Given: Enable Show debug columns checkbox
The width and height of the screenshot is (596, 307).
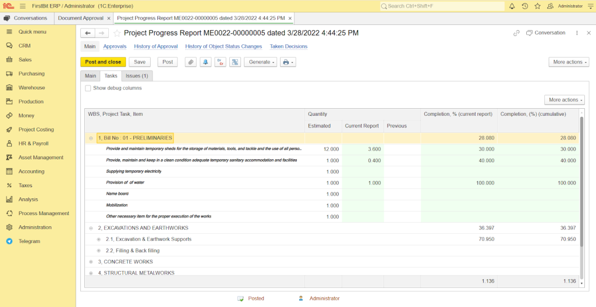Looking at the screenshot, I should coord(88,88).
